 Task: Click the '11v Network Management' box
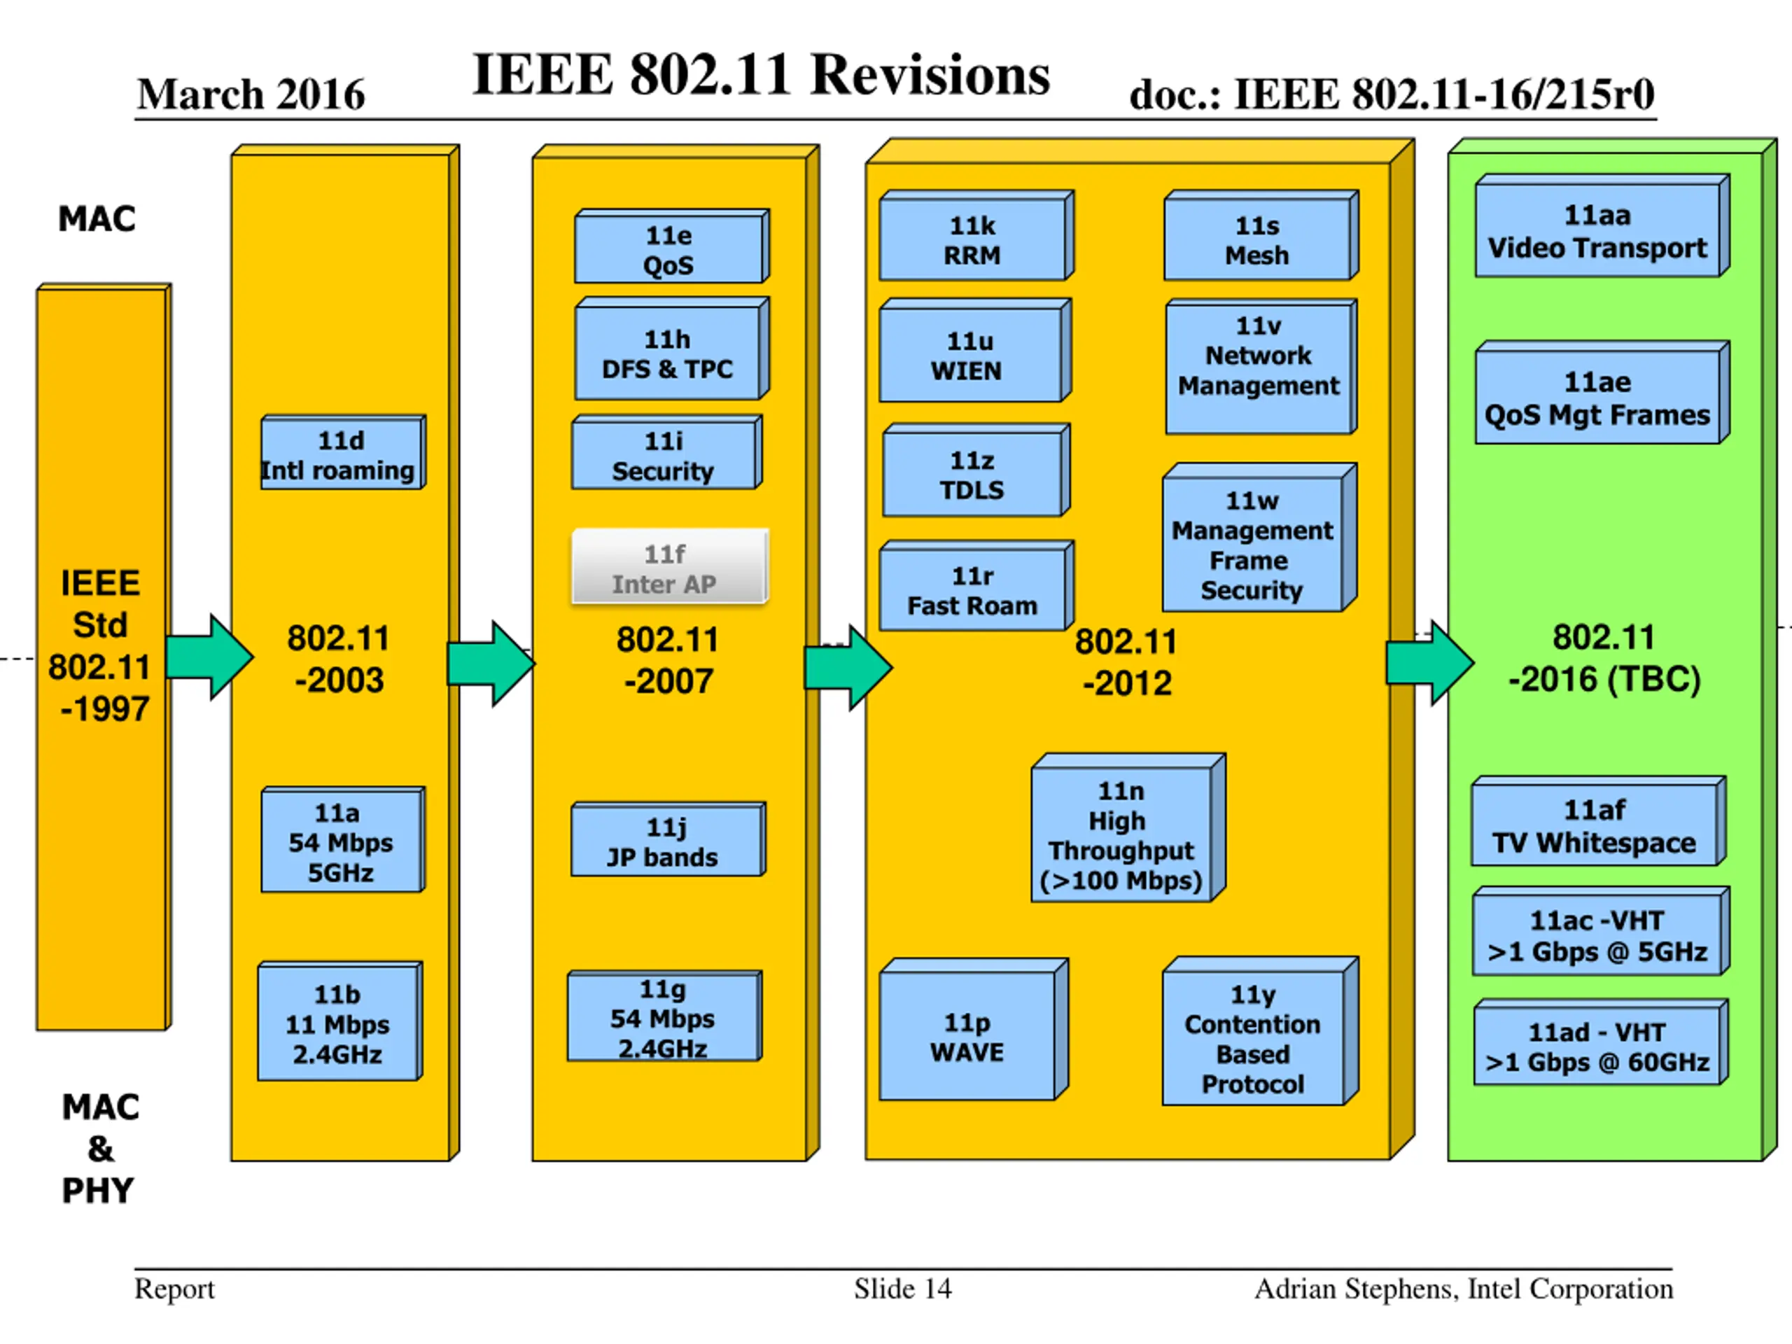[1261, 367]
